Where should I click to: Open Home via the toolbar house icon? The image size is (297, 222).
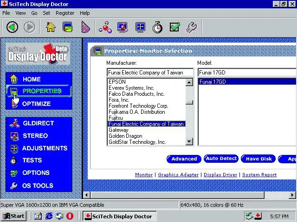[x=51, y=27]
